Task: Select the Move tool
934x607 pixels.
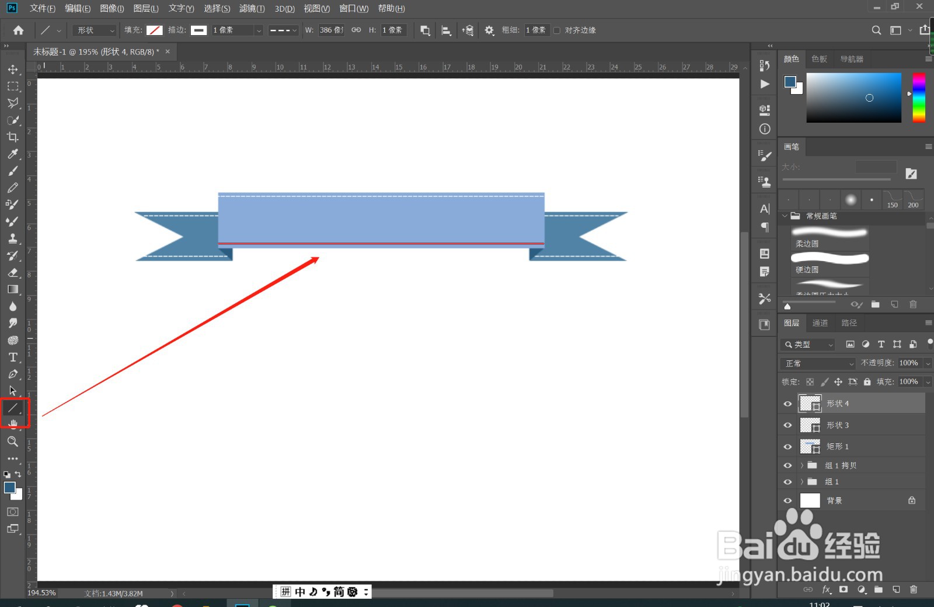Action: click(13, 70)
